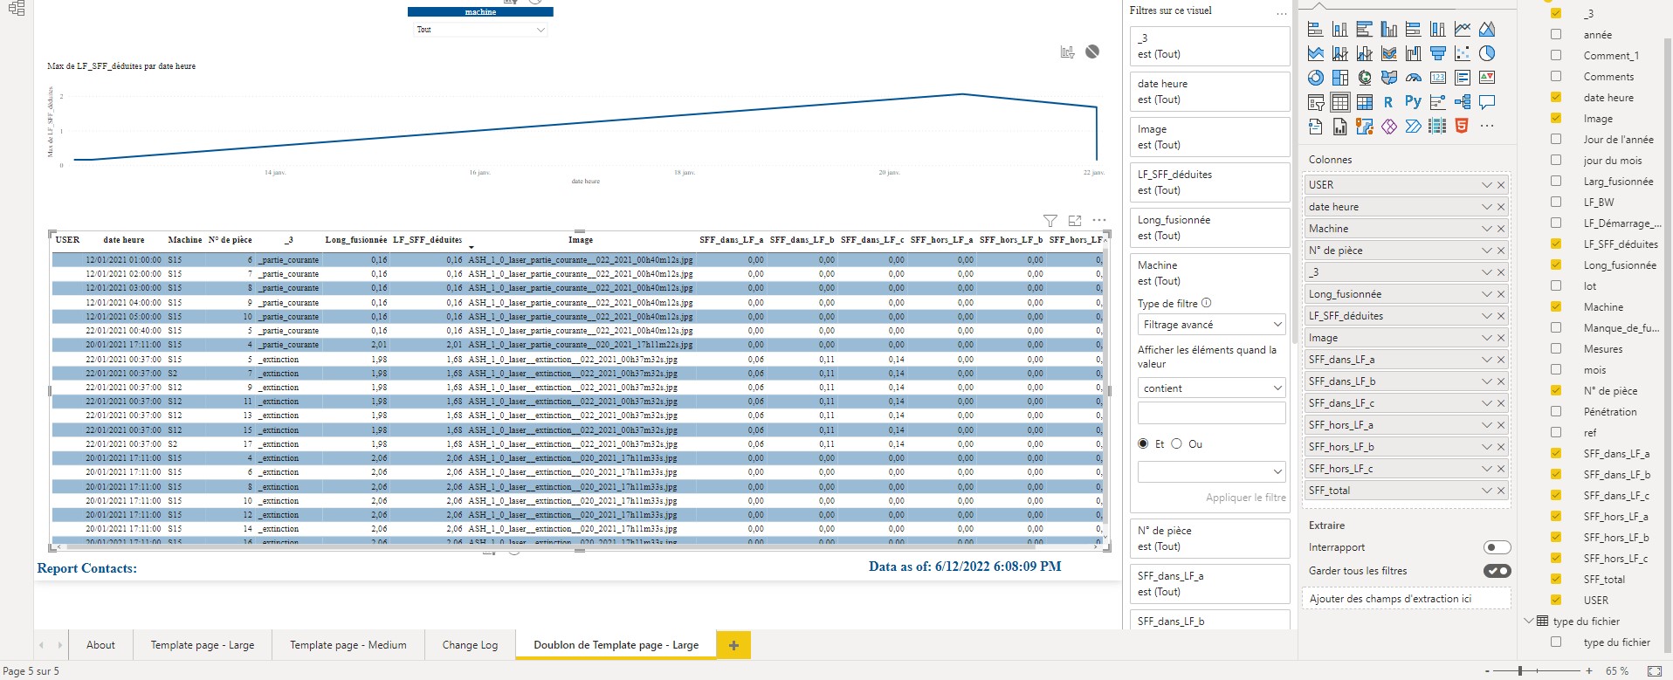Image resolution: width=1673 pixels, height=680 pixels.
Task: Switch to the About page tab
Action: (x=100, y=645)
